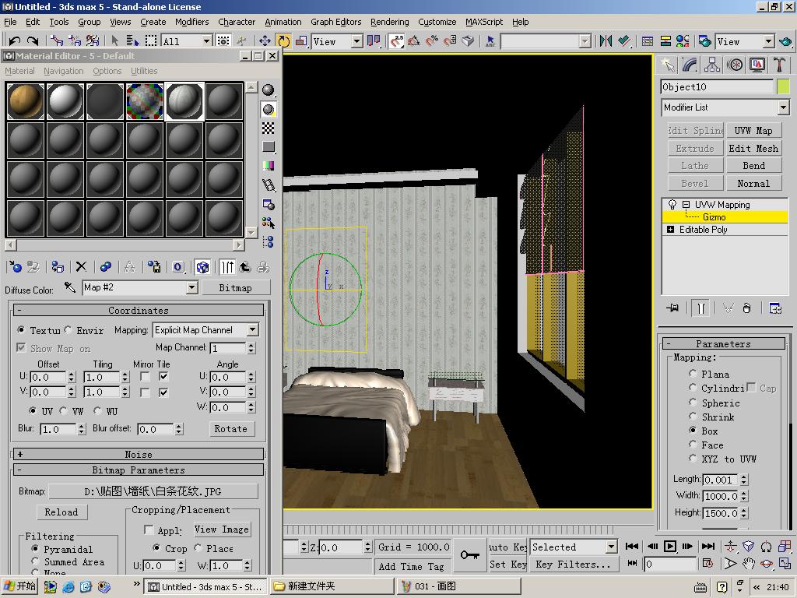Toggle Backlight icon beside sample slots

[x=269, y=109]
